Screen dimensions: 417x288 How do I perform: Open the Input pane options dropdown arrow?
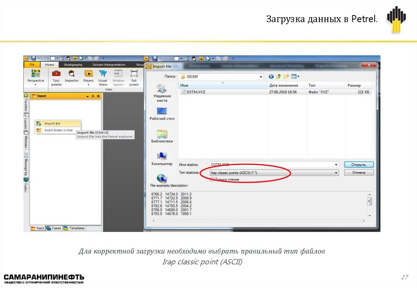88,96
